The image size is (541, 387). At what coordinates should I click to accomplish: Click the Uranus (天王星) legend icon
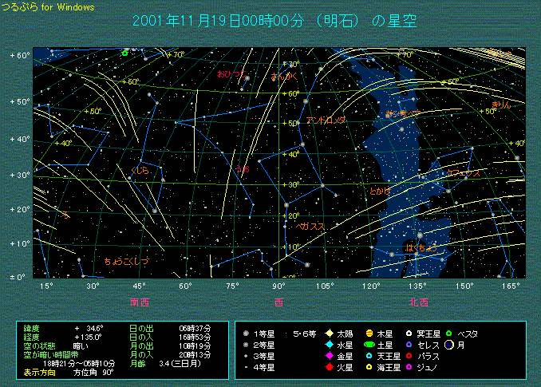tap(369, 356)
